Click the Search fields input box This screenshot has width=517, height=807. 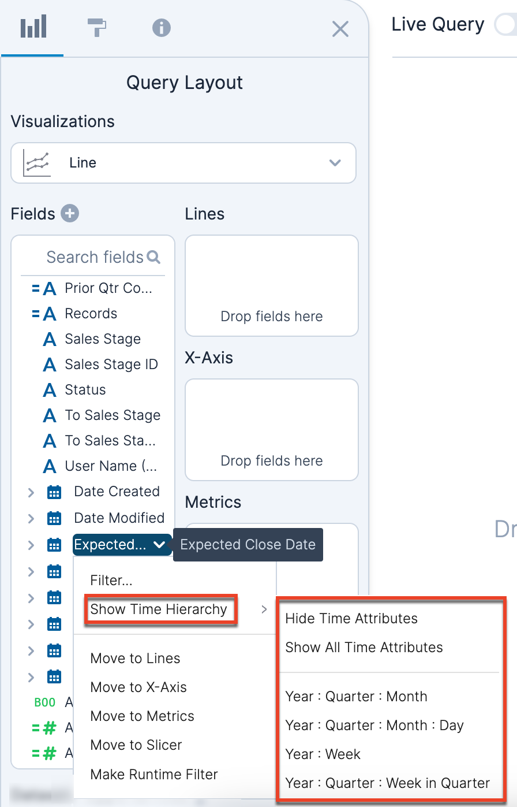coord(94,257)
